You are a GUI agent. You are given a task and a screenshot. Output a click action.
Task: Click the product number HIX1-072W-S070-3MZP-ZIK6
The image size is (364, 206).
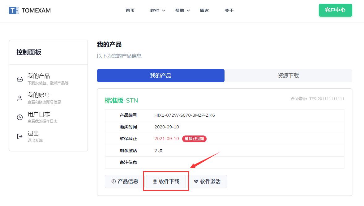(x=185, y=115)
